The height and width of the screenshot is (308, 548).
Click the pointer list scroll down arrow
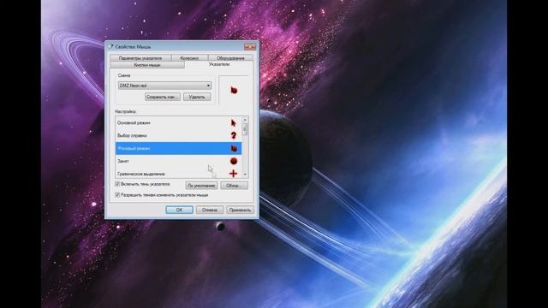coord(245,175)
